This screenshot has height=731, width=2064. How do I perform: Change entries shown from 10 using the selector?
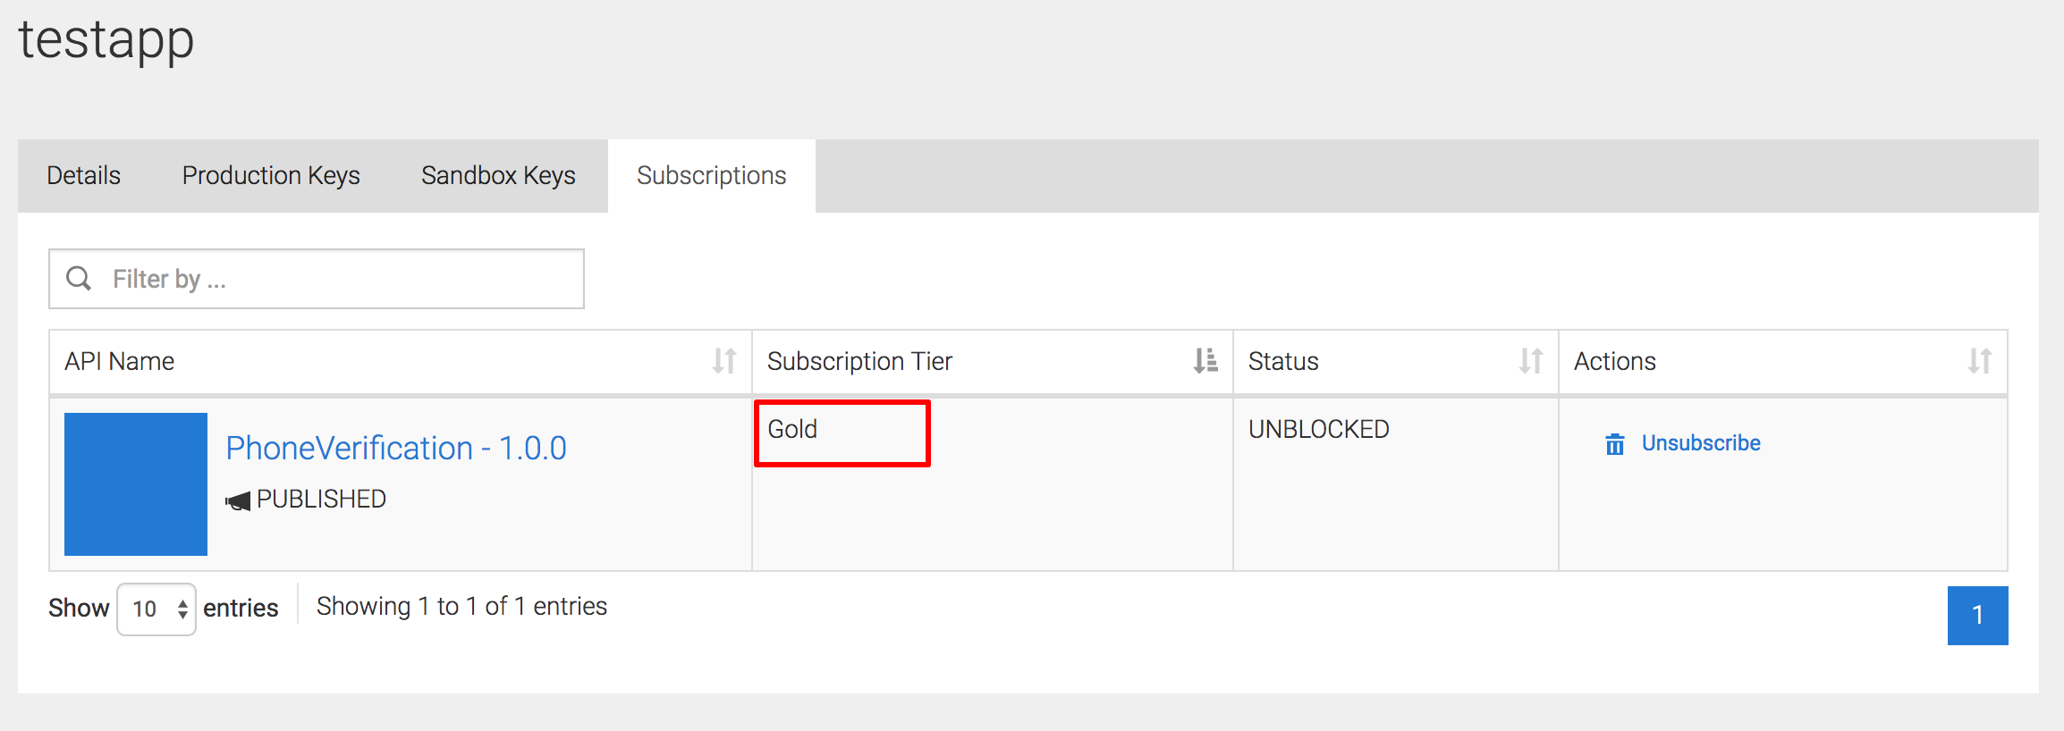point(156,608)
